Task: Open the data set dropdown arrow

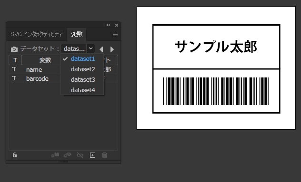Action: (x=90, y=48)
